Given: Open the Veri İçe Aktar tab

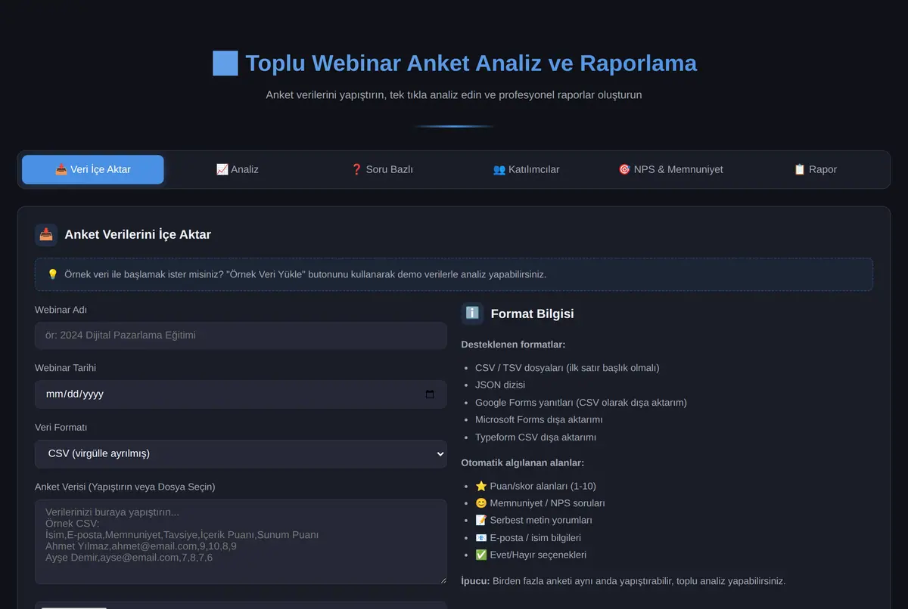Looking at the screenshot, I should 92,169.
